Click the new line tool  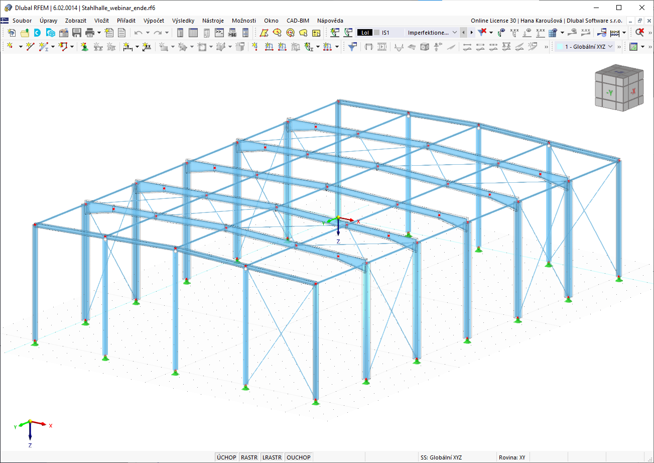30,47
